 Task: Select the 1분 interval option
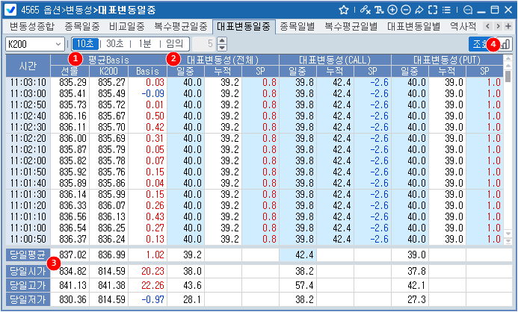point(145,44)
